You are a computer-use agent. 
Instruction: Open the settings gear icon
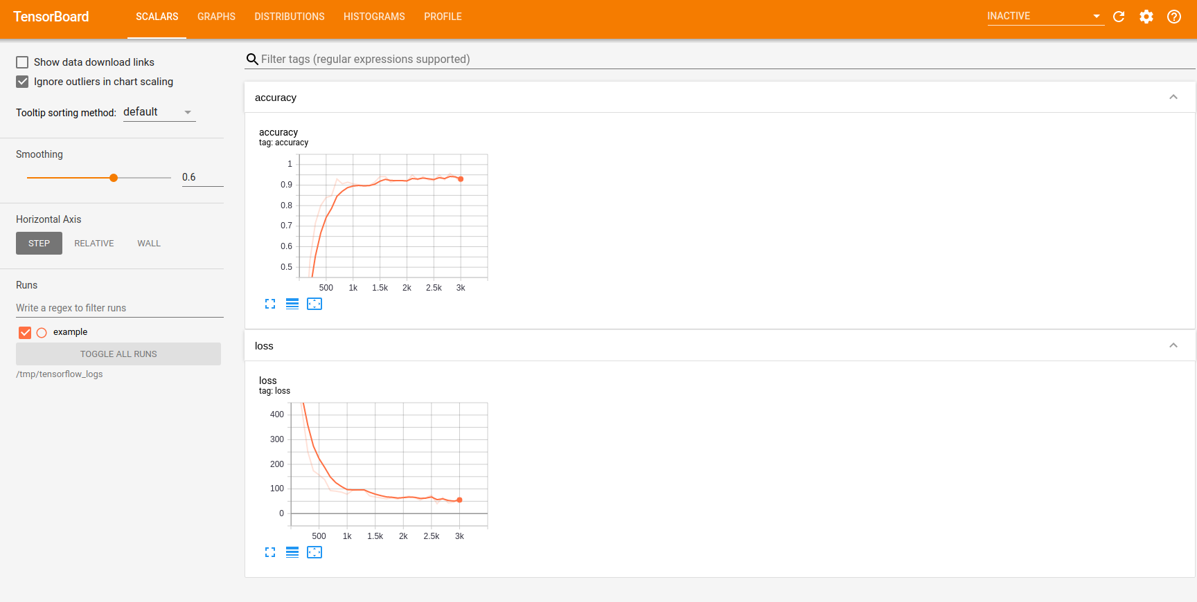(x=1146, y=17)
